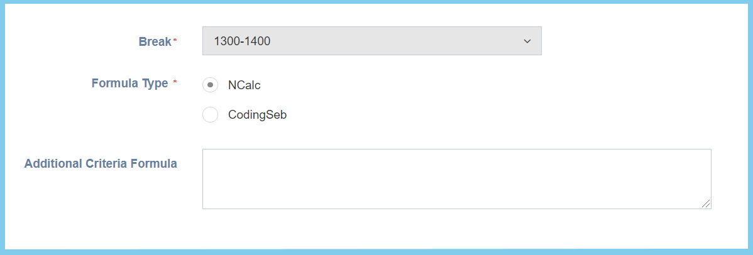Click the Formula Type field label
Image resolution: width=753 pixels, height=255 pixels.
click(x=129, y=83)
